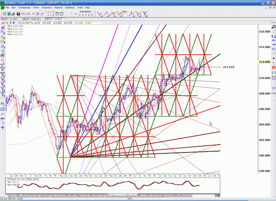Click the red trough time projection icon
This screenshot has width=276, height=201.
click(138, 14)
